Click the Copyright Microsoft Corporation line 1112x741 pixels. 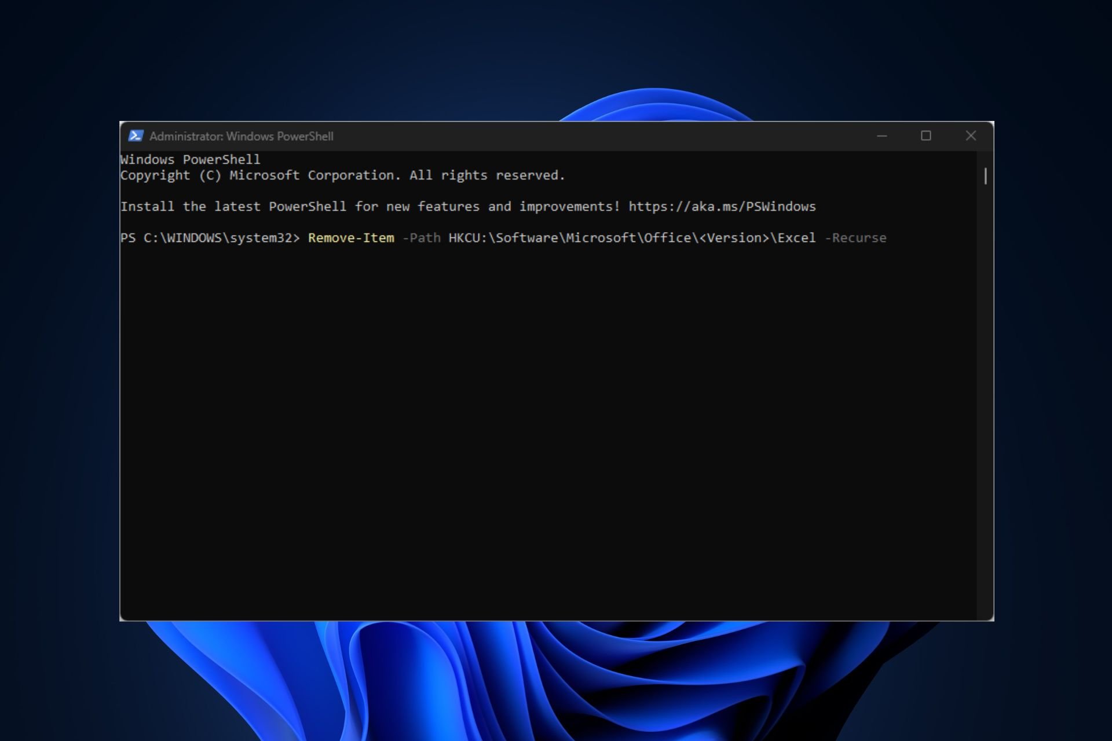click(342, 175)
